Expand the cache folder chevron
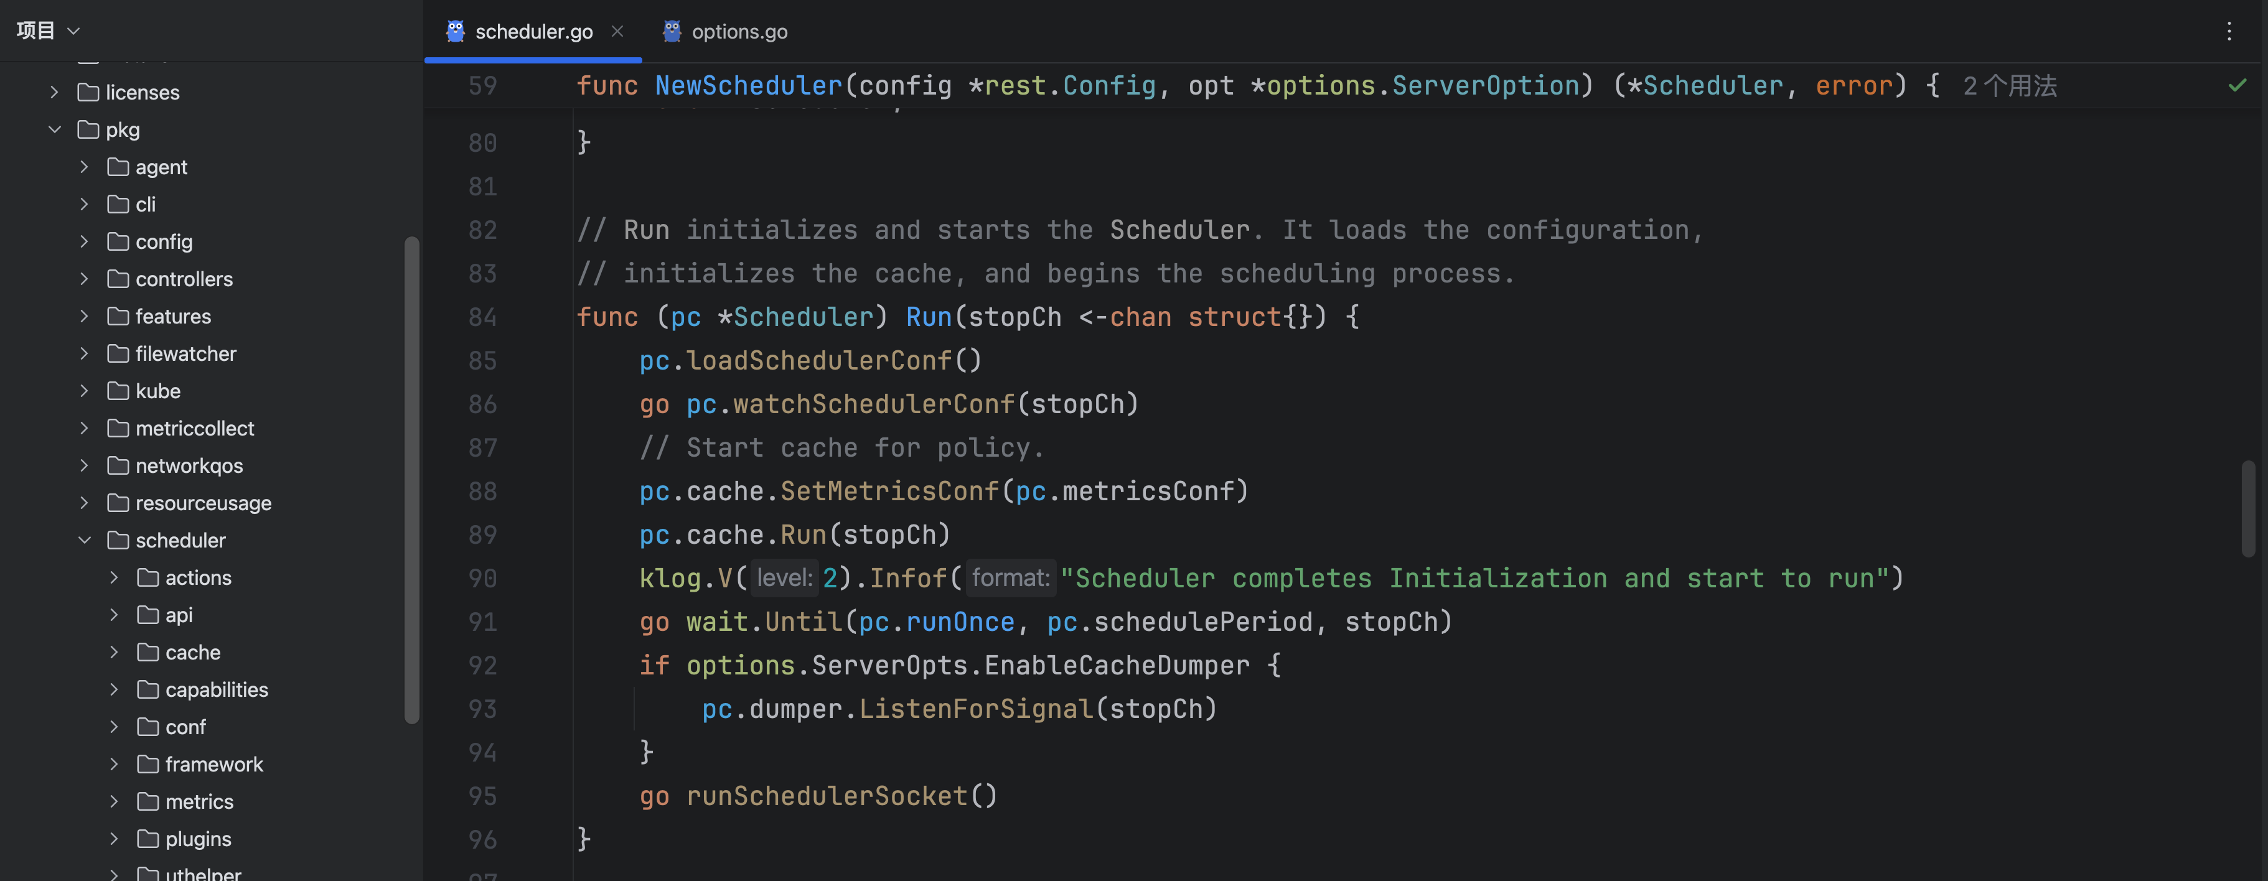 coord(115,652)
